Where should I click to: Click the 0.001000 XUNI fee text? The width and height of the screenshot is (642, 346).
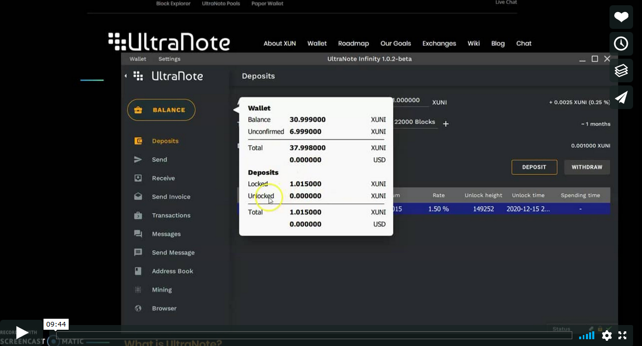click(591, 146)
